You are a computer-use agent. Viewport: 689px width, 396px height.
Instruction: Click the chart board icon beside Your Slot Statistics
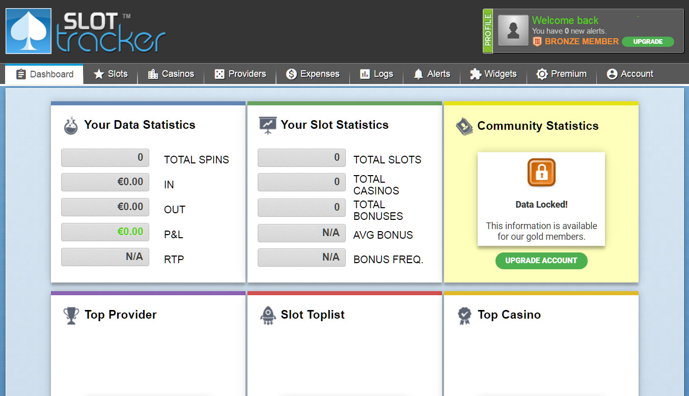pos(267,125)
